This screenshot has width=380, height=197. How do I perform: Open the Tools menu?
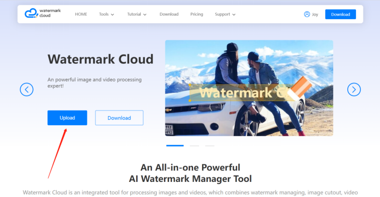click(104, 14)
